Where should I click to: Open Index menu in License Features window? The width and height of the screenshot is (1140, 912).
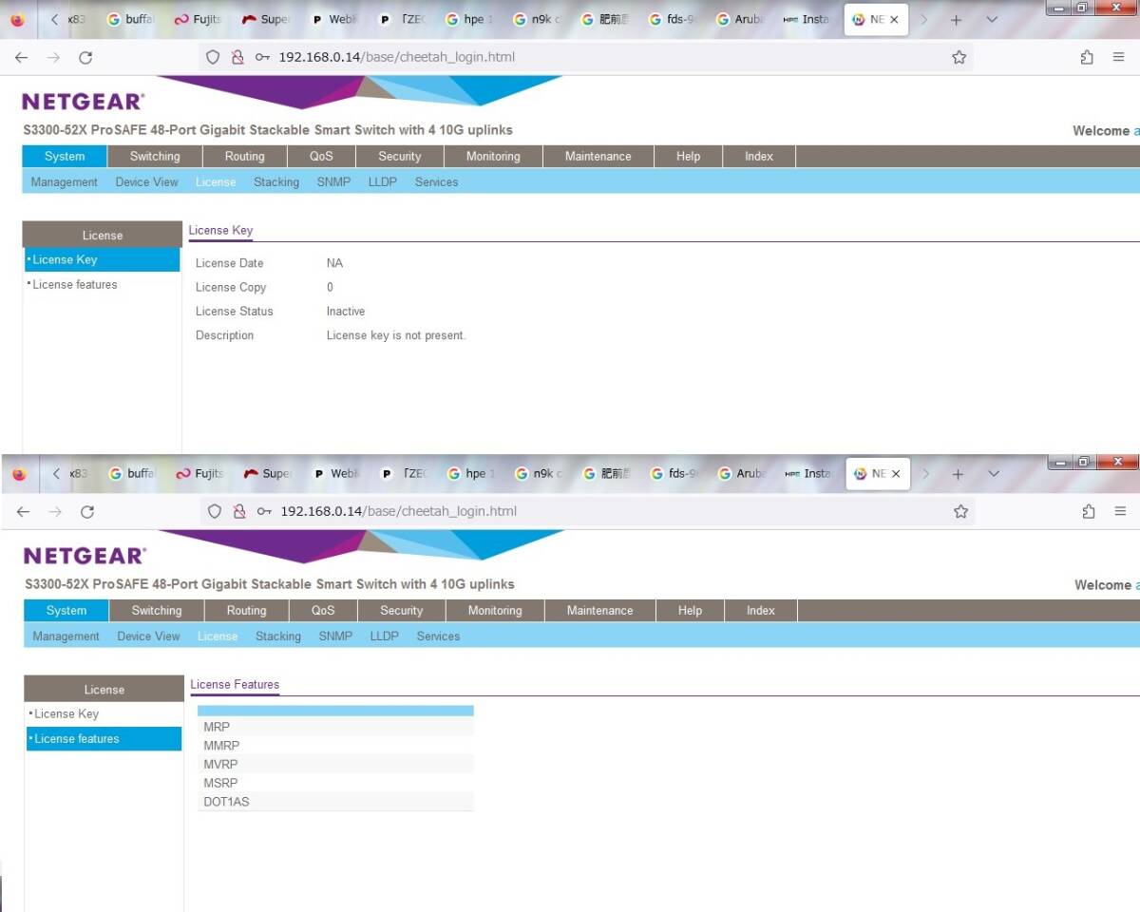(761, 611)
